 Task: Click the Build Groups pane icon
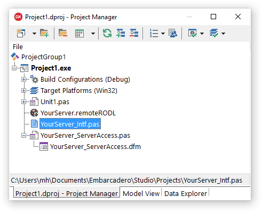(x=173, y=33)
